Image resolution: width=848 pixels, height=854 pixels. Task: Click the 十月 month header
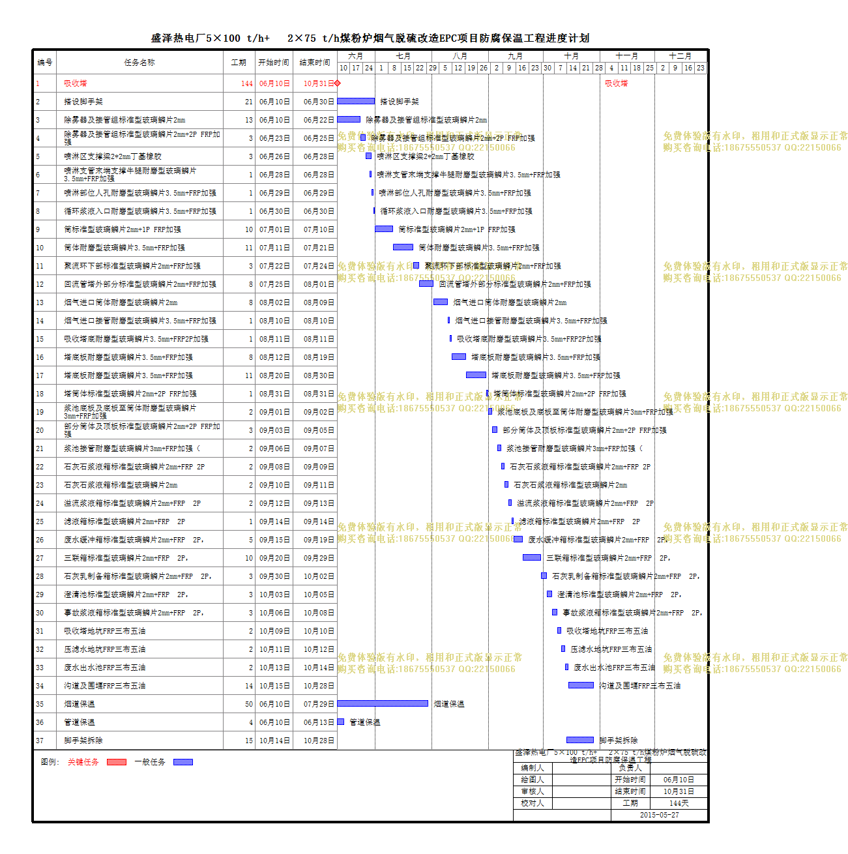tap(571, 57)
